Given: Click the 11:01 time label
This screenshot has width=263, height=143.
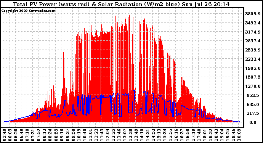Looking at the screenshot, I should click(x=90, y=135).
